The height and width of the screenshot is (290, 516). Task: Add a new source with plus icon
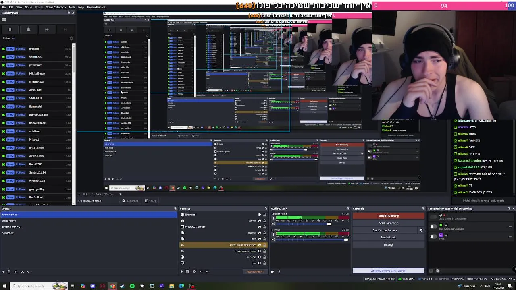(182, 271)
